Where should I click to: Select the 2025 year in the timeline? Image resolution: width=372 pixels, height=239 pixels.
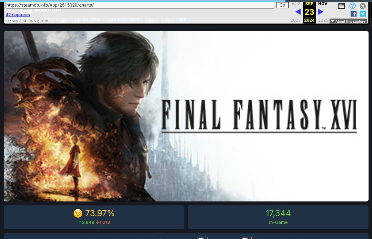[323, 20]
